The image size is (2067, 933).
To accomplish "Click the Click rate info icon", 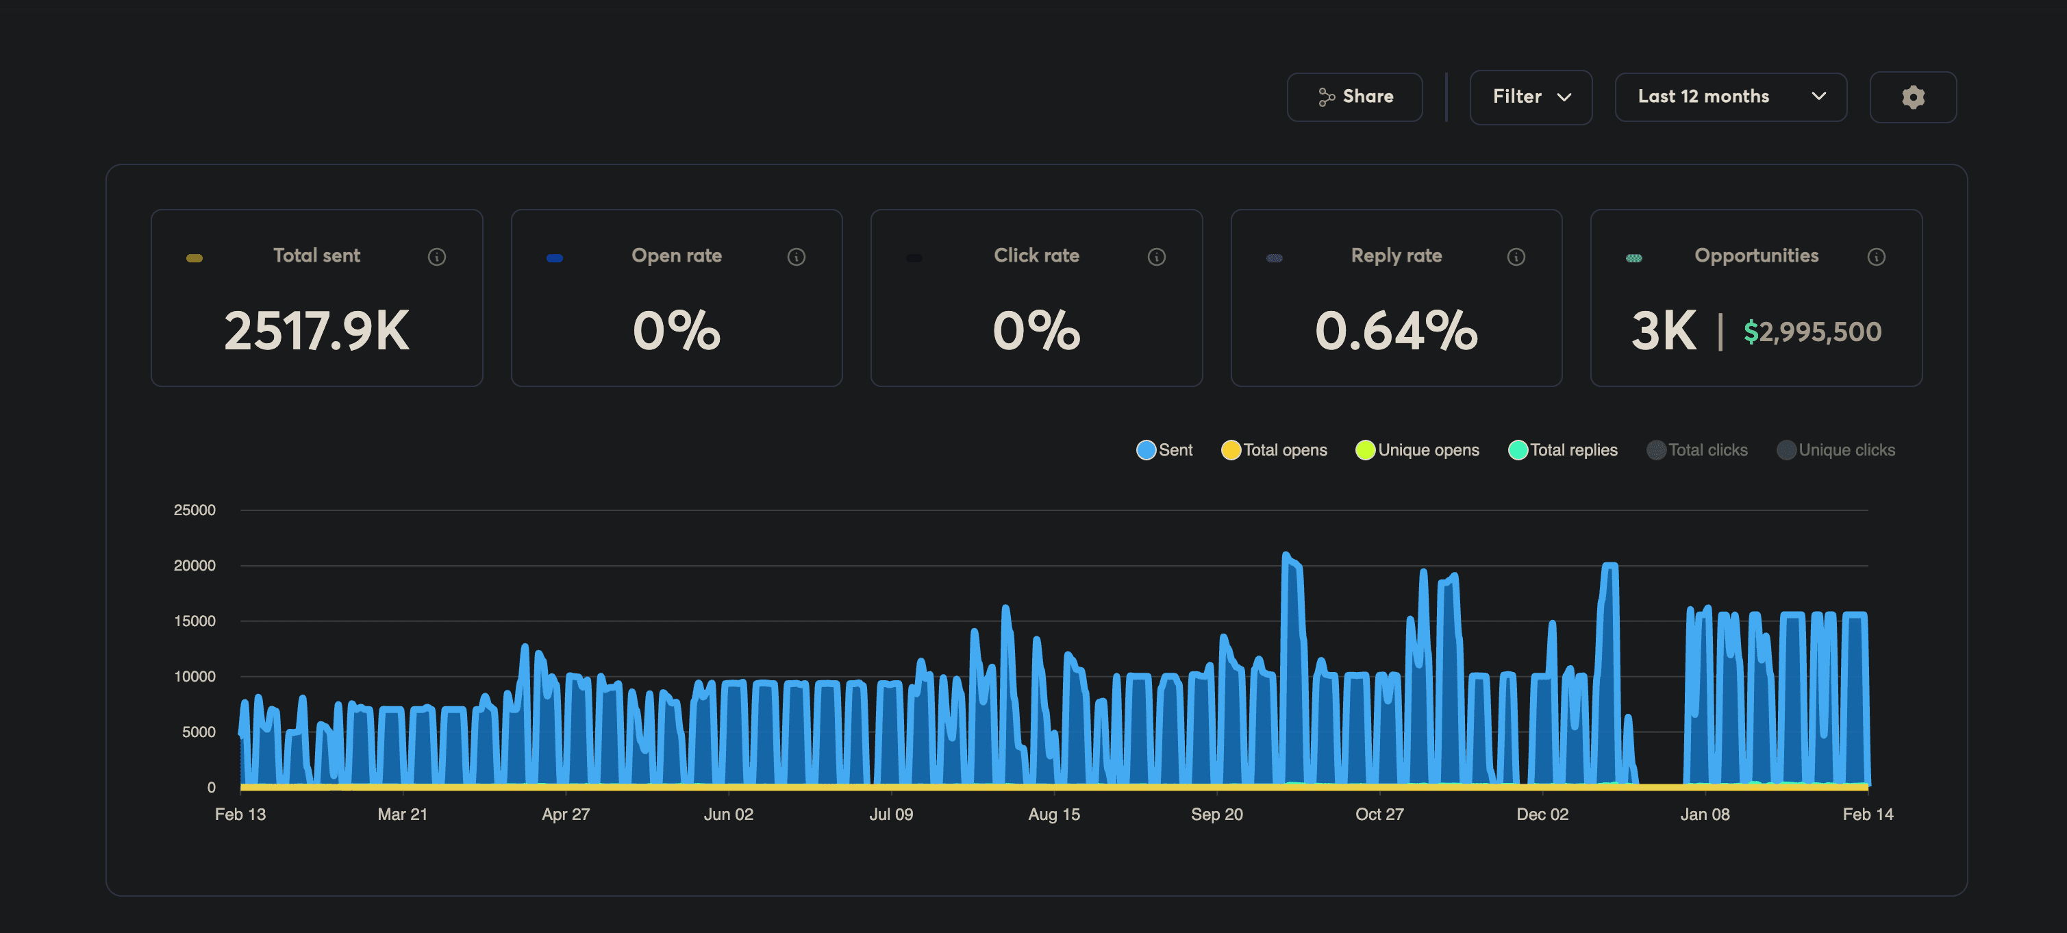I will (1155, 258).
